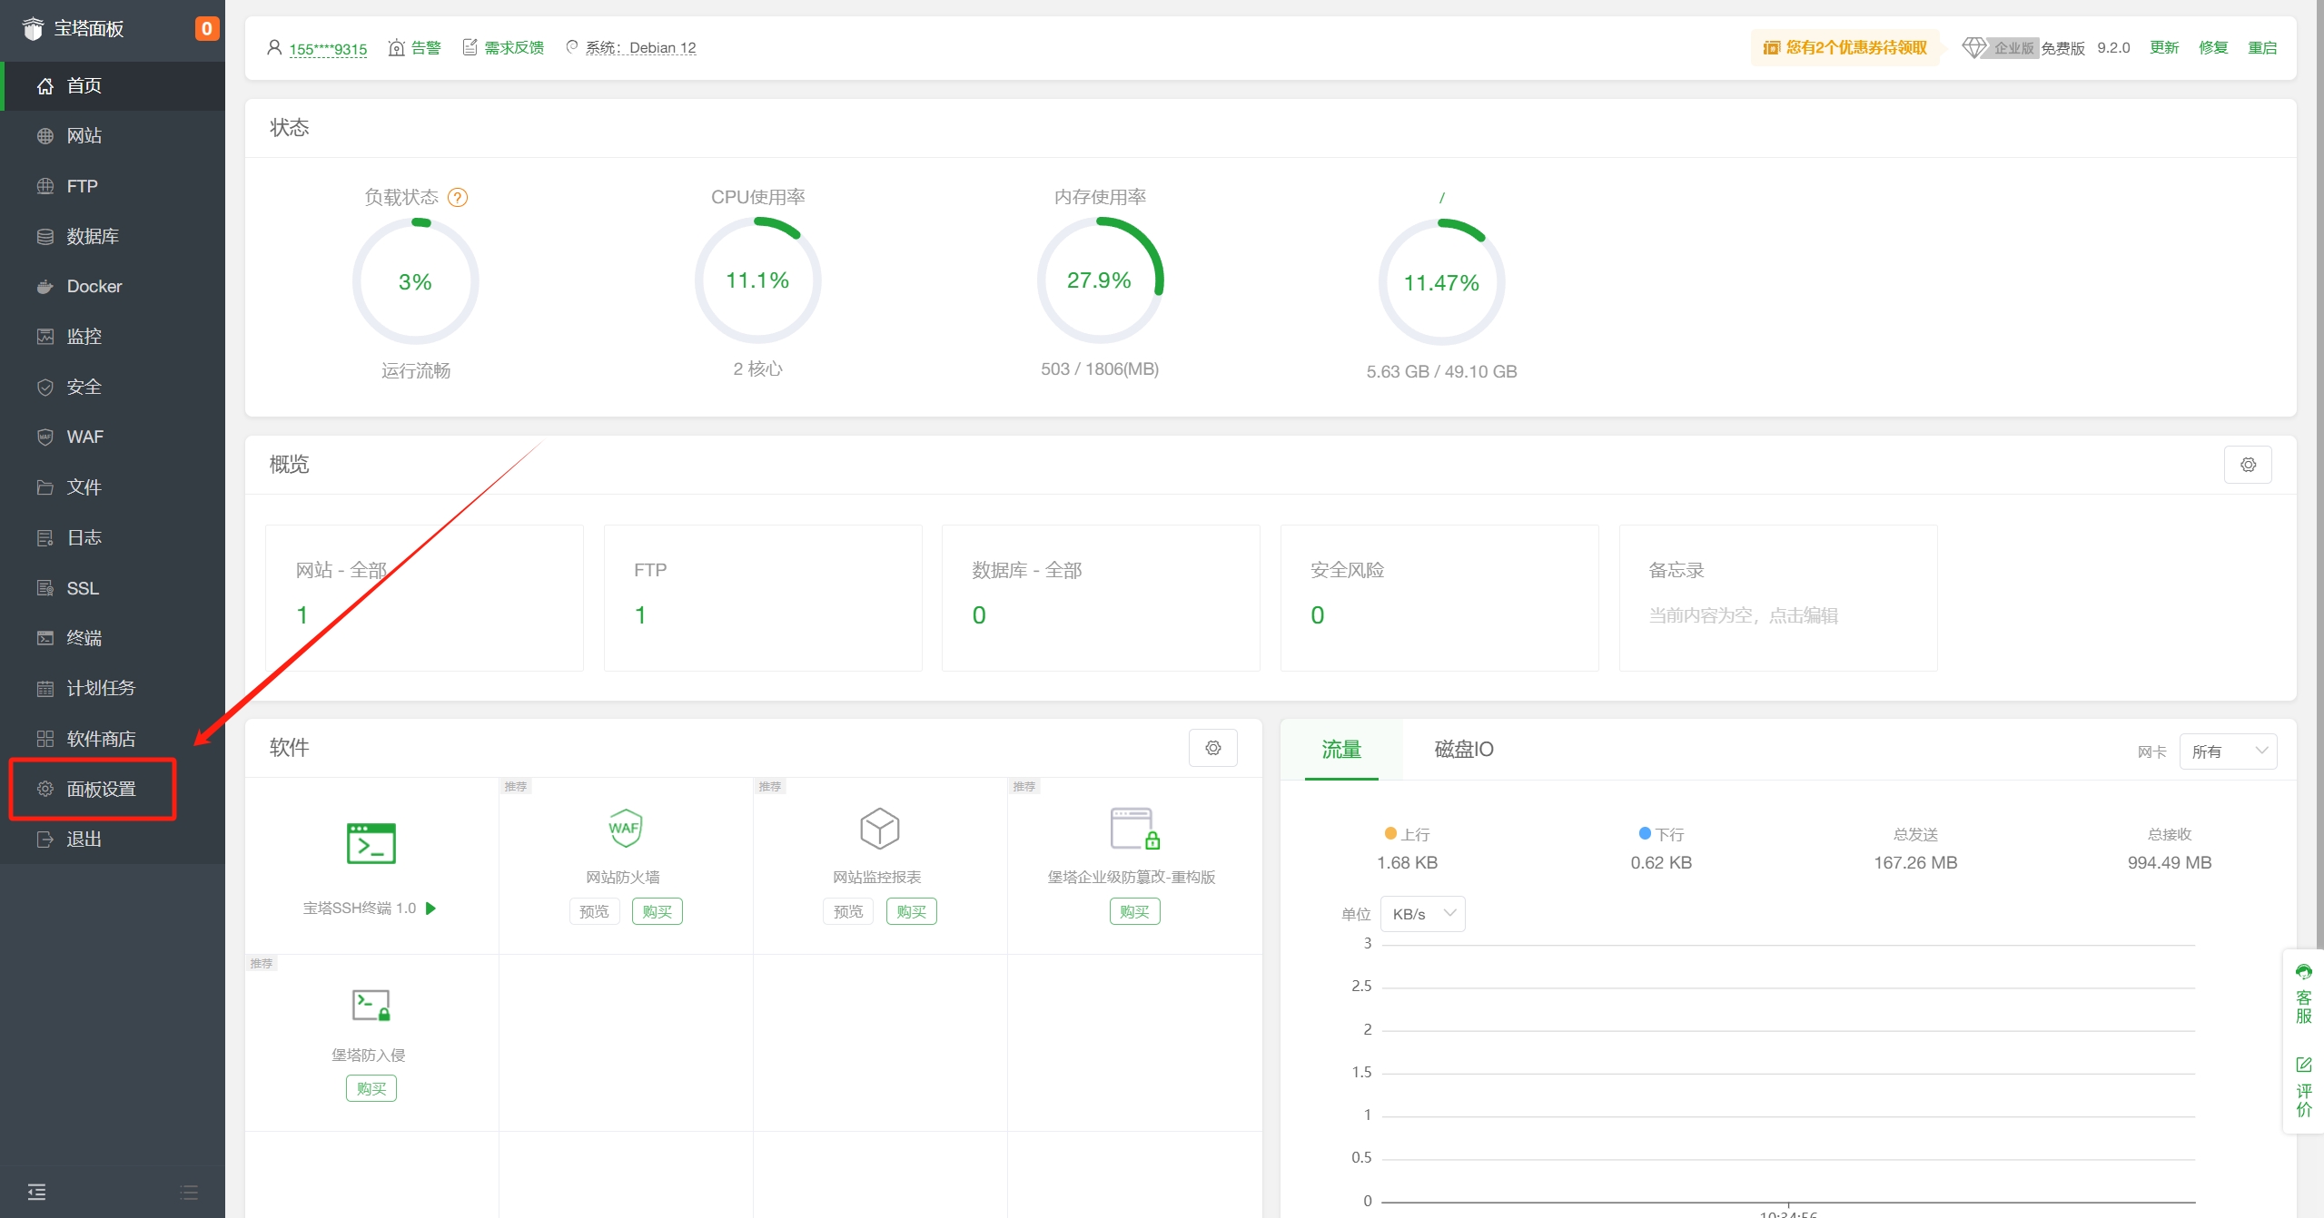Open 面板设置 in the sidebar
Viewport: 2324px width, 1218px height.
101,789
